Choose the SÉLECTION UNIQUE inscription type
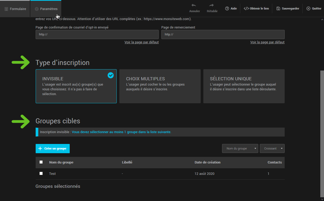Image resolution: width=324 pixels, height=201 pixels. 244,86
